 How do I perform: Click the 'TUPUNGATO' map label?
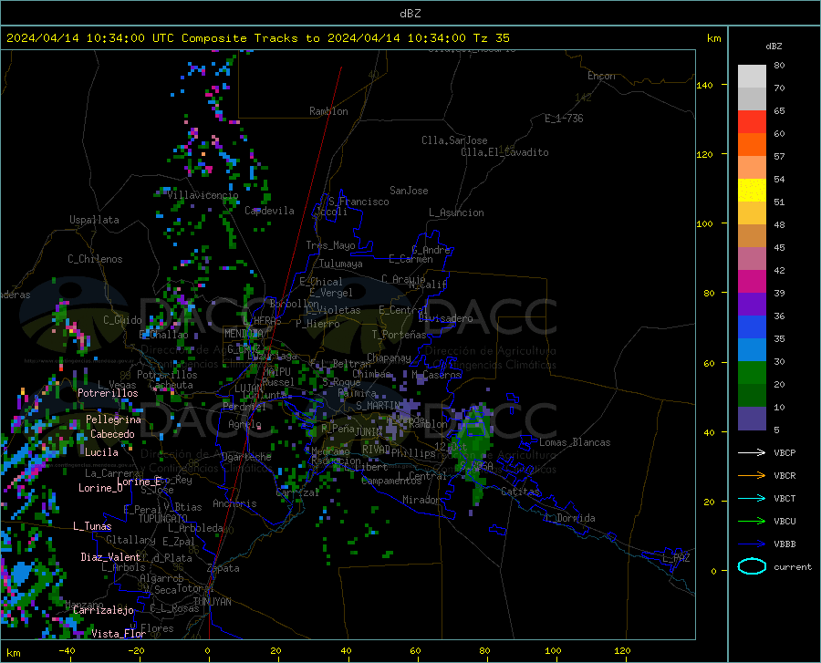tap(163, 519)
